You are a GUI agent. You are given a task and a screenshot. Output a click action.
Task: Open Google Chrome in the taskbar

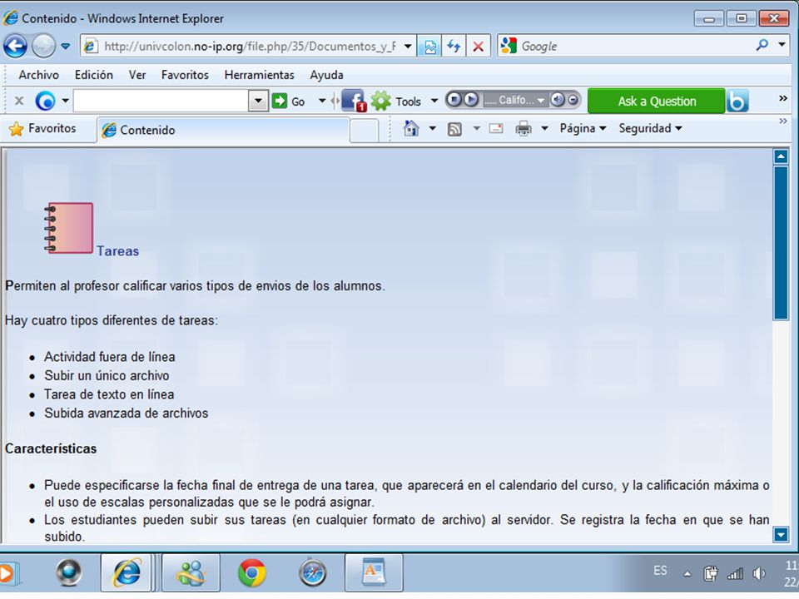coord(251,573)
